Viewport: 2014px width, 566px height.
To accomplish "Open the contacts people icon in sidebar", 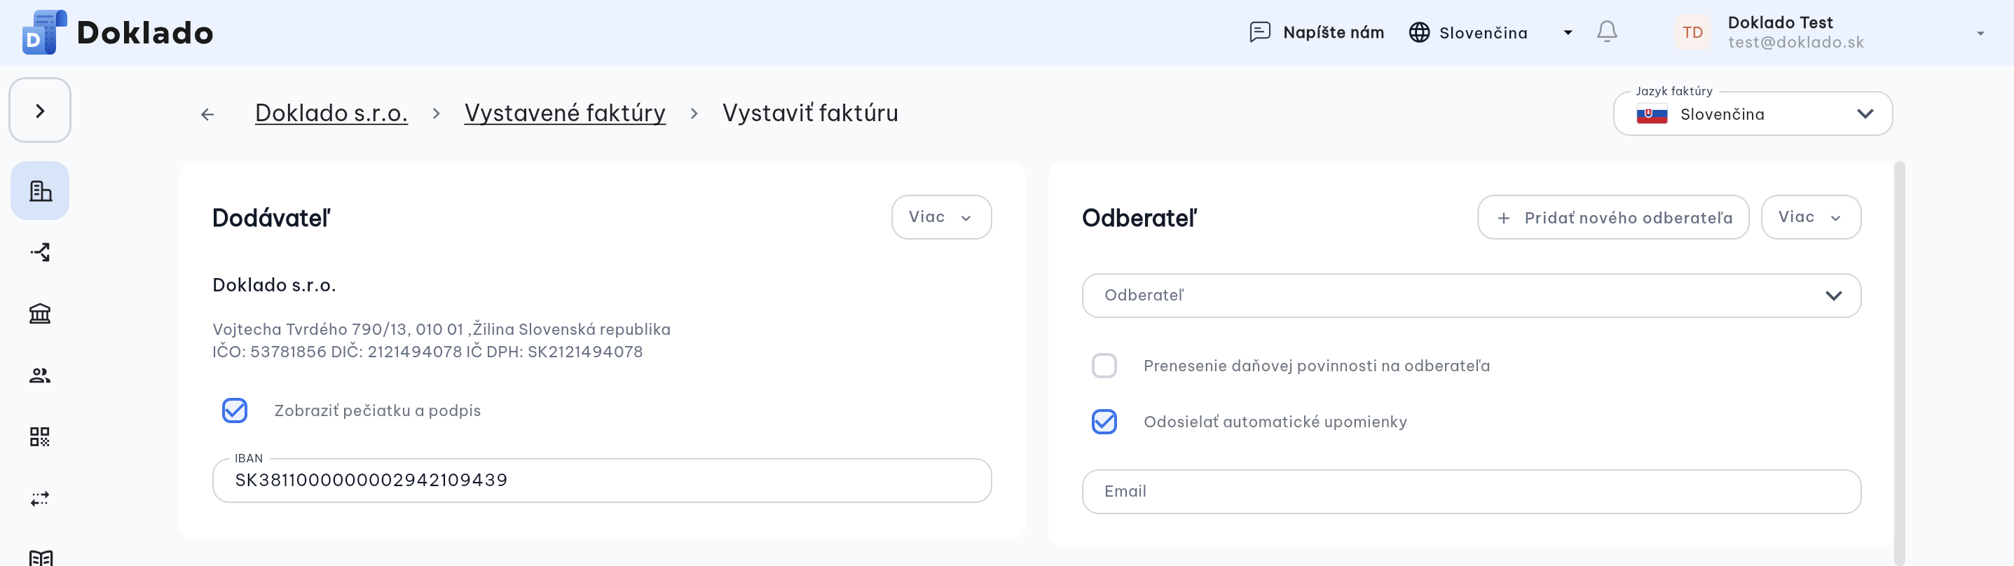I will pyautogui.click(x=40, y=375).
